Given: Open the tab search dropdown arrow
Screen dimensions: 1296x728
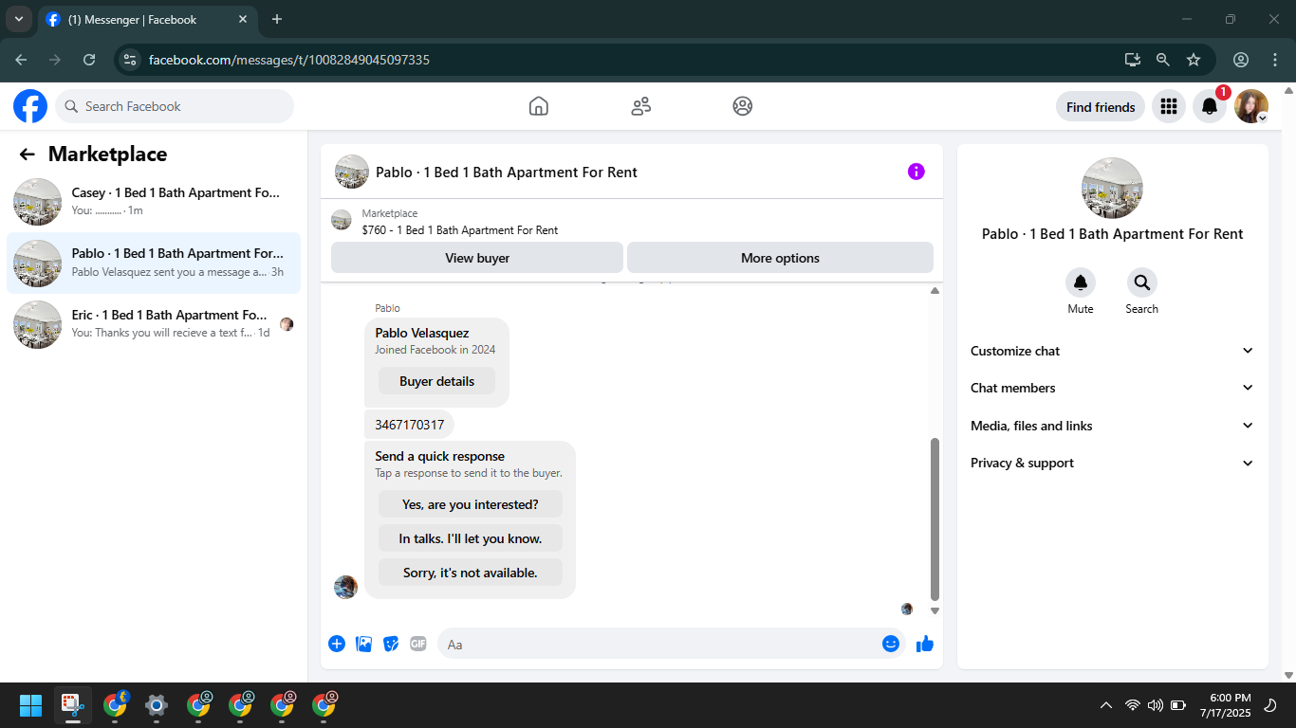Looking at the screenshot, I should coord(18,19).
